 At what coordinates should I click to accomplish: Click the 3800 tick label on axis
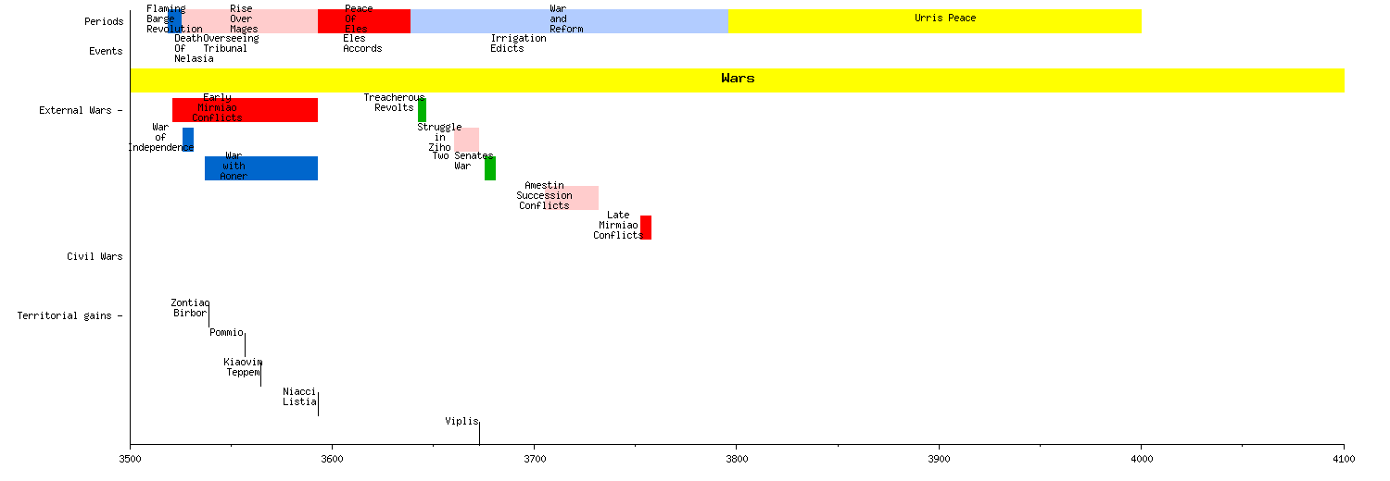point(737,459)
